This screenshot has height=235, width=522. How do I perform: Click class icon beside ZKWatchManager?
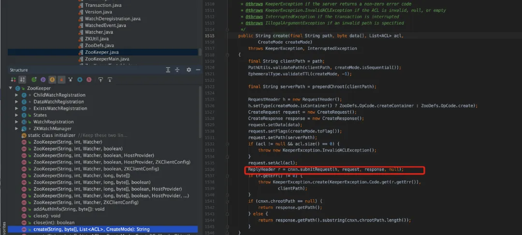[24, 129]
